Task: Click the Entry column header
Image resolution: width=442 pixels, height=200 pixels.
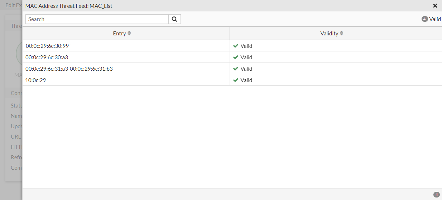Action: coord(119,33)
